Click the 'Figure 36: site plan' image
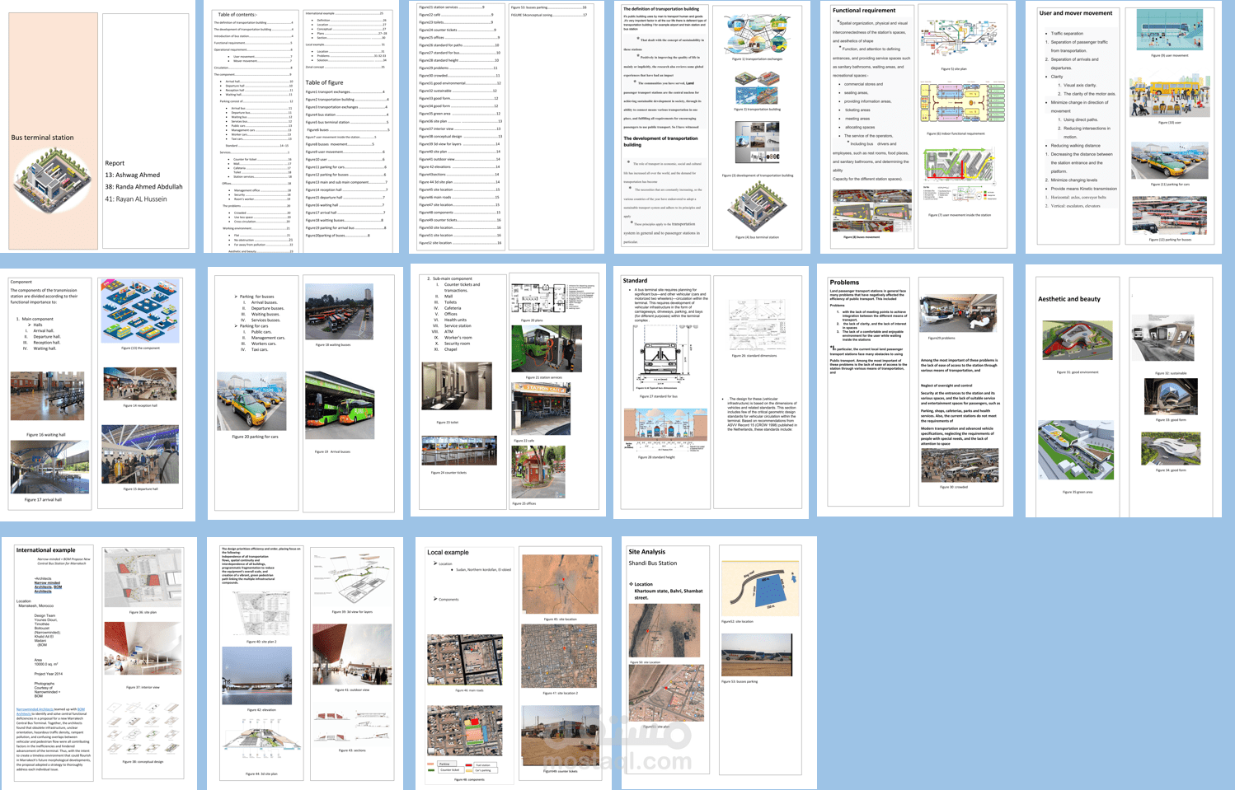 click(143, 579)
